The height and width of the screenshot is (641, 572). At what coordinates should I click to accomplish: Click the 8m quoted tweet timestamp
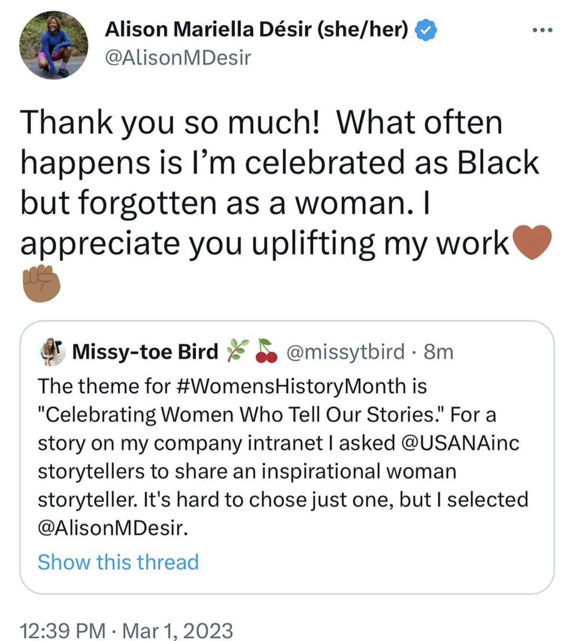coord(438,352)
